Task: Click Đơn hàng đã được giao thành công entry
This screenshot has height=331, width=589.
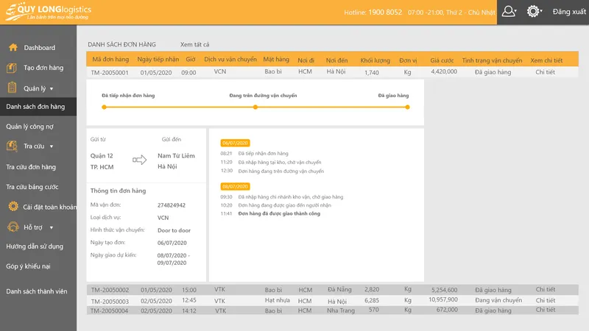Action: 279,213
